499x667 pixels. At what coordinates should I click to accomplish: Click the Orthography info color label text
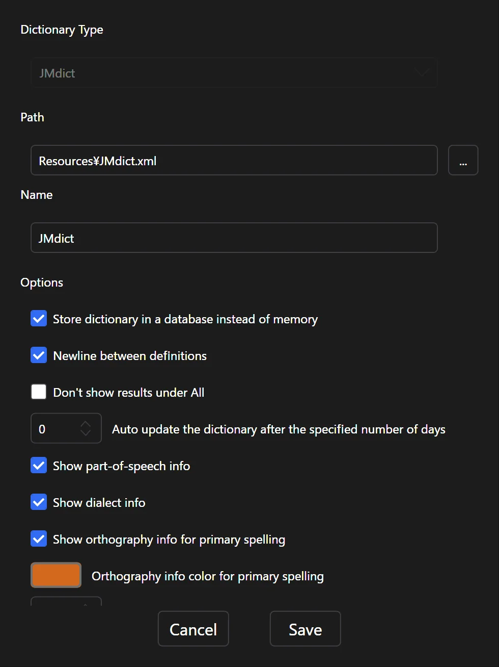click(x=207, y=576)
